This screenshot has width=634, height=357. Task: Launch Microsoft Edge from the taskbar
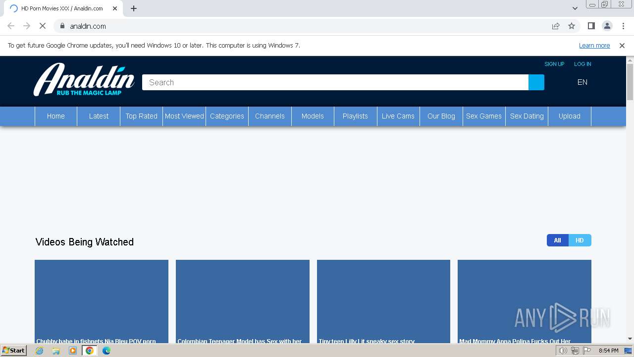(x=106, y=351)
